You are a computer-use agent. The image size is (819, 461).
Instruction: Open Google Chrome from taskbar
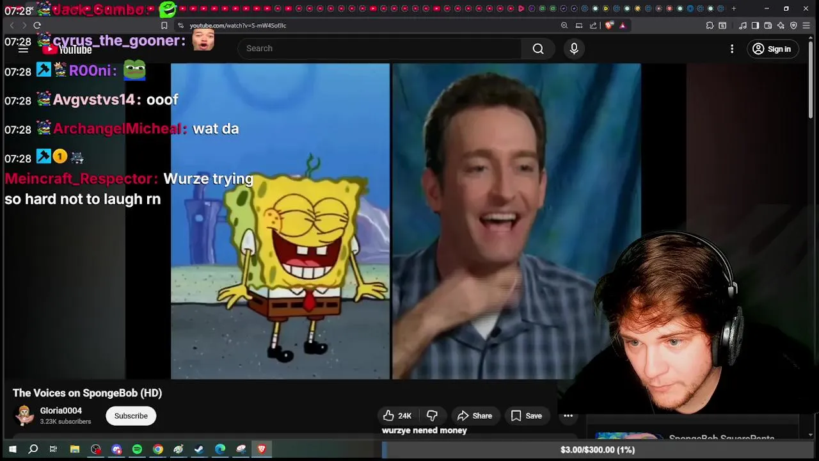pyautogui.click(x=157, y=449)
